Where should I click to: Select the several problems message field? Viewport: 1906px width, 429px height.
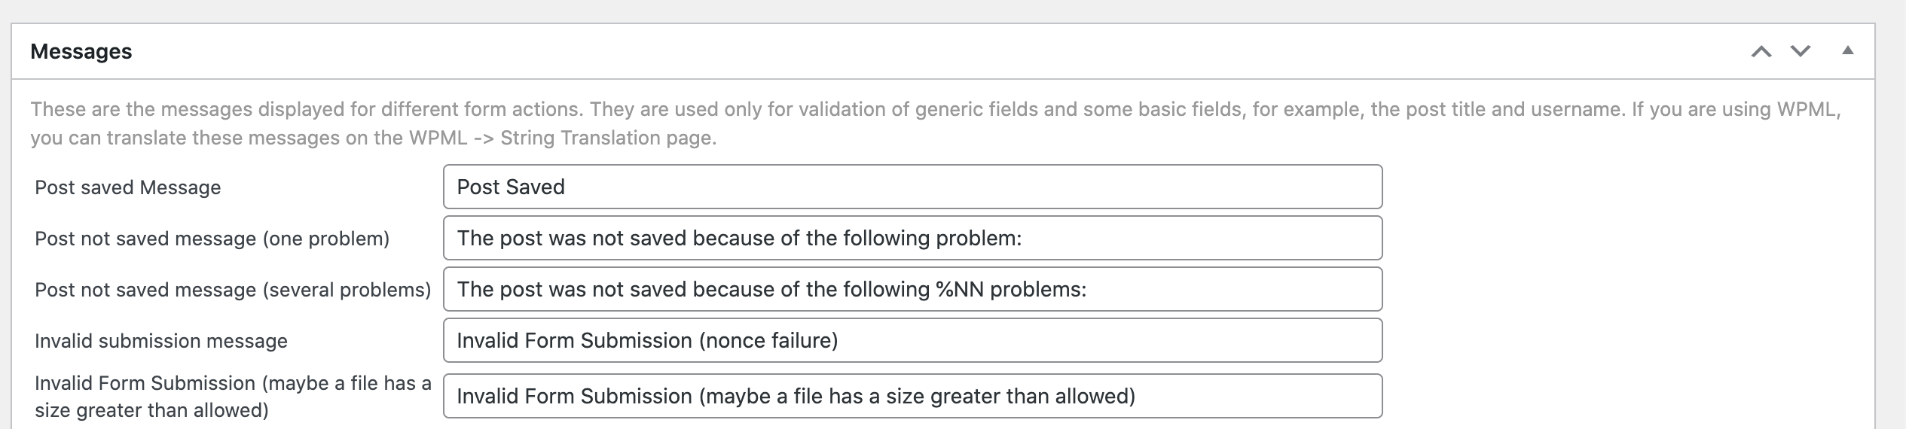coord(912,289)
